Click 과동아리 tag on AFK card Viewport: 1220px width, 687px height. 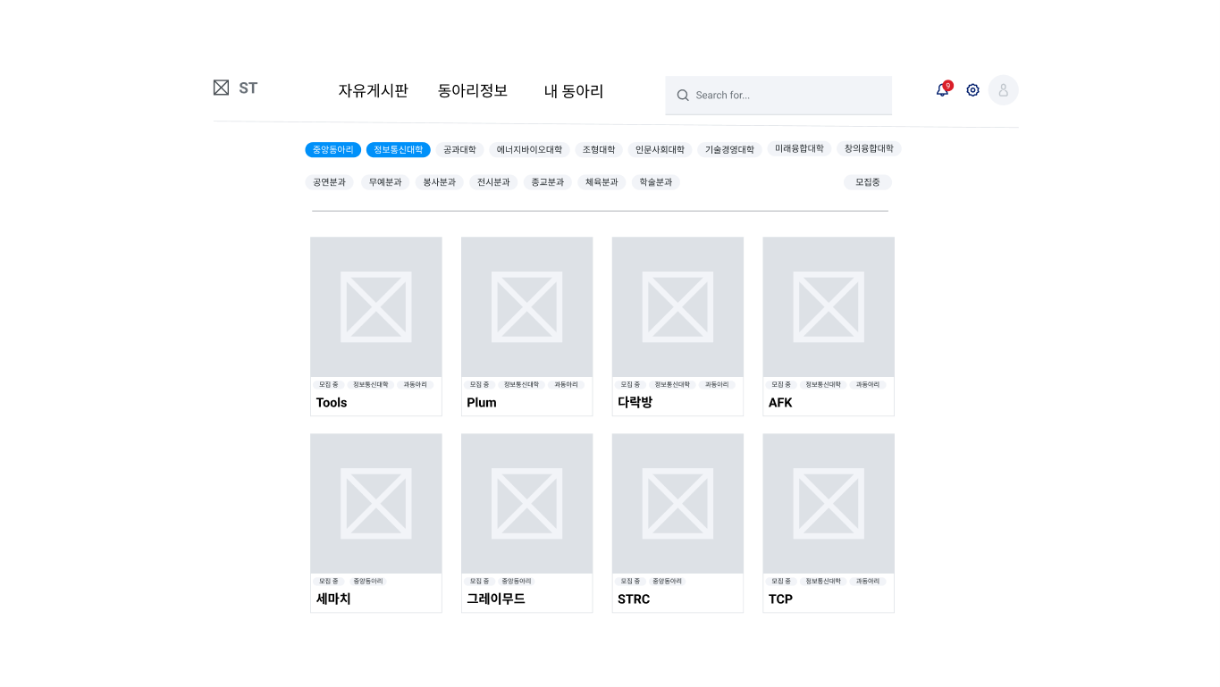coord(868,385)
